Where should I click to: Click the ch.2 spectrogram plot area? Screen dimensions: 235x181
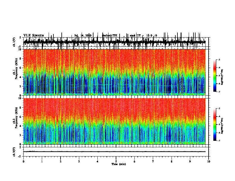click(114, 121)
